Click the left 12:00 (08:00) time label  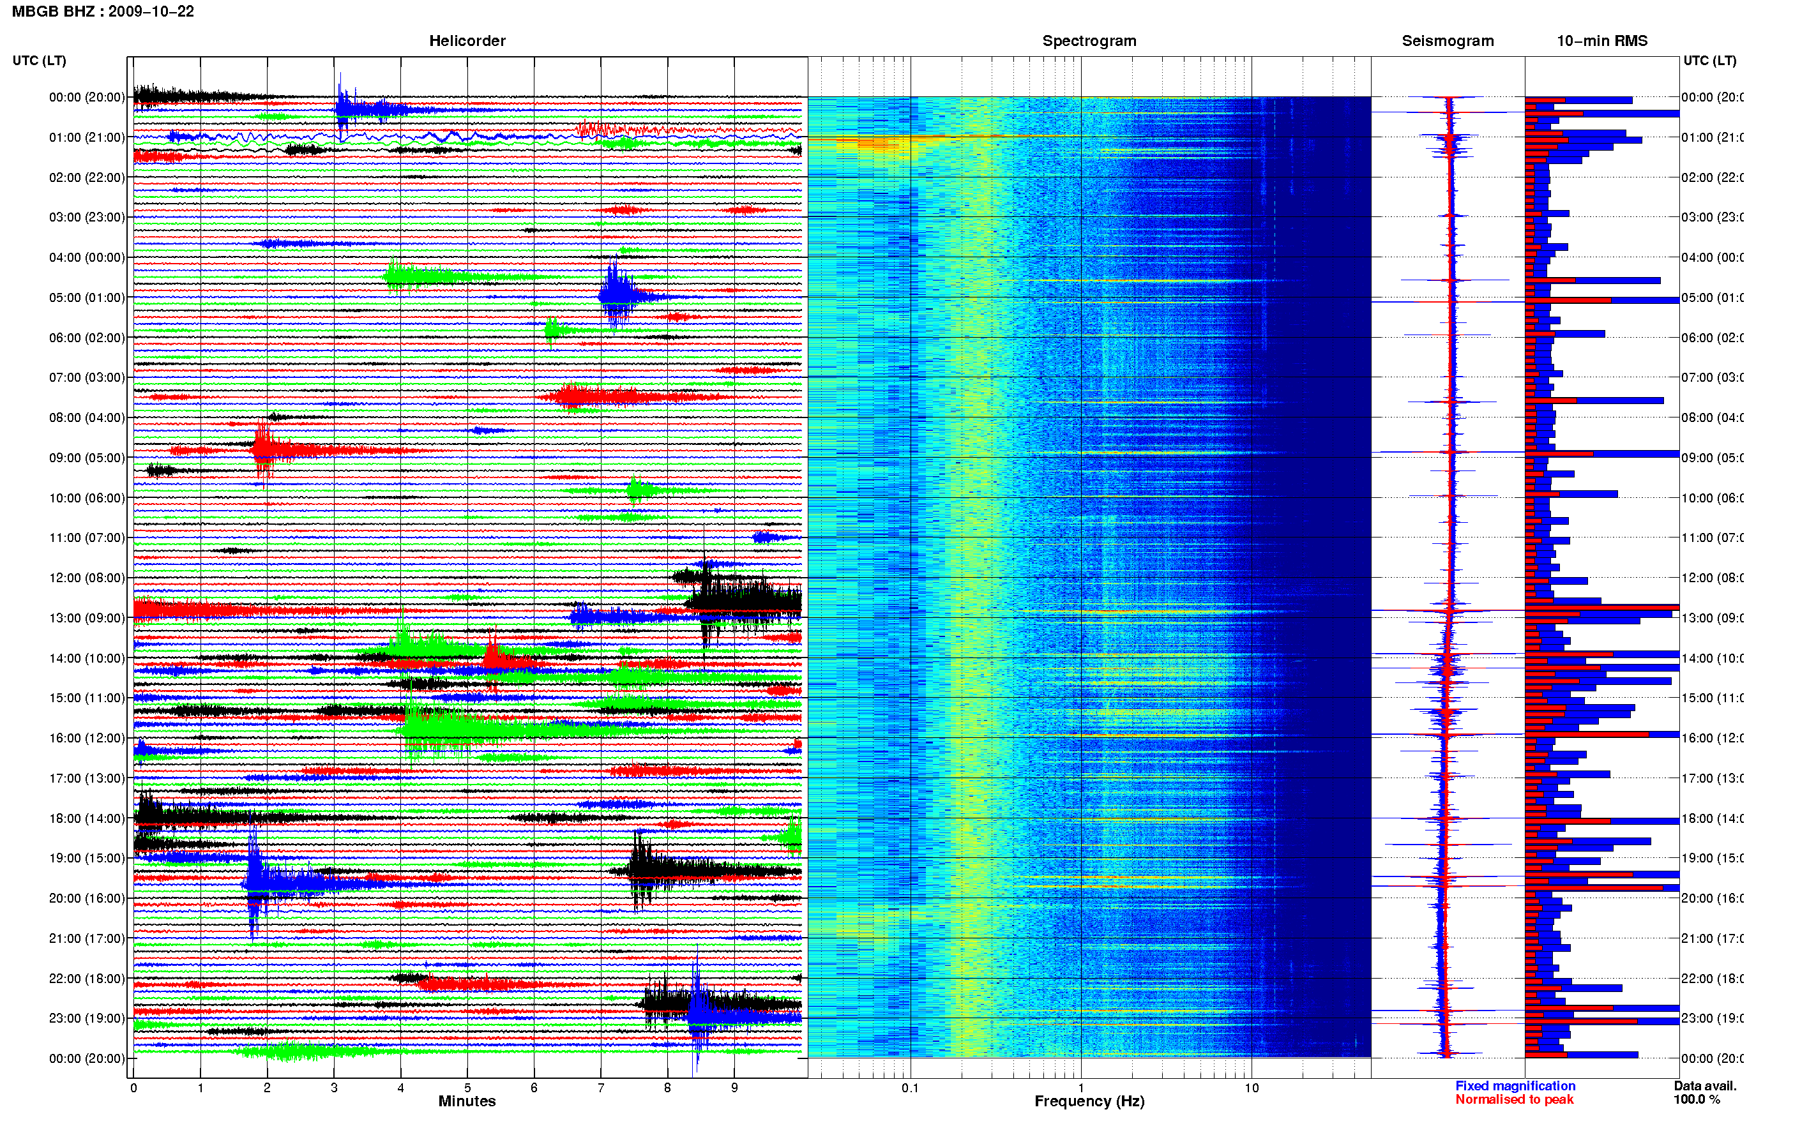coord(87,578)
